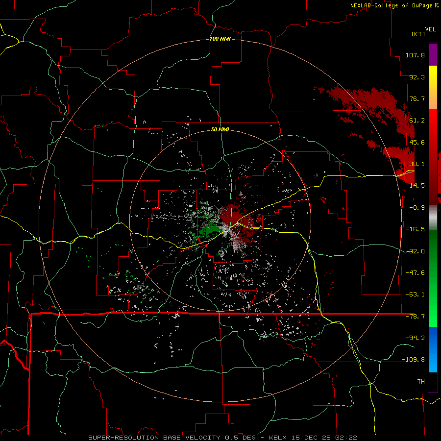
Task: Click the -47.6 velocity scale value
Action: (415, 273)
